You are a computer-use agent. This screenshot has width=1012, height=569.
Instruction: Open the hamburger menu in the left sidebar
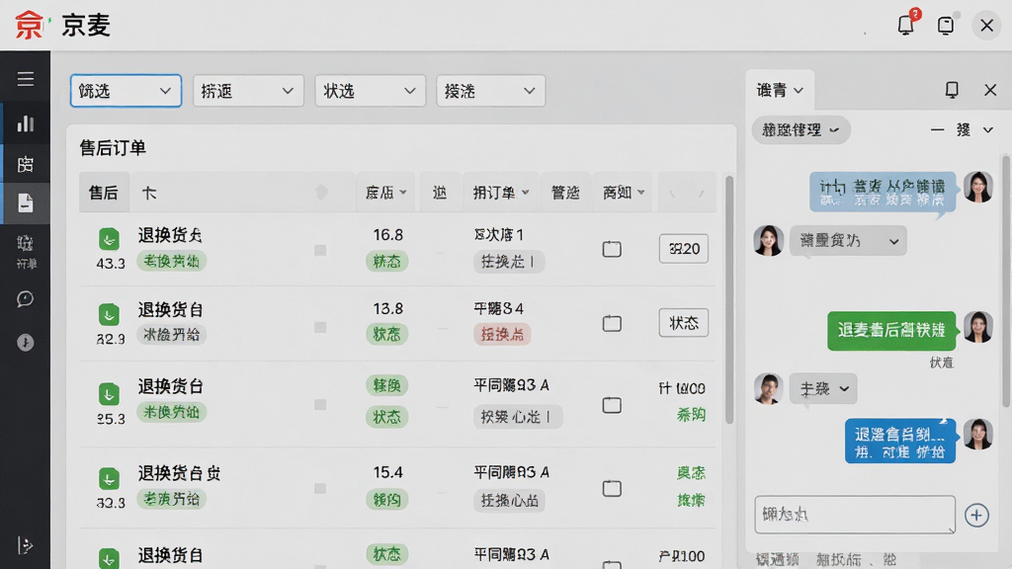tap(25, 79)
